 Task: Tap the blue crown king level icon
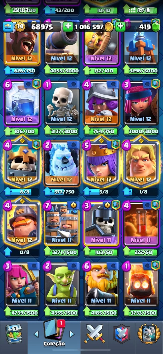coord(8,27)
